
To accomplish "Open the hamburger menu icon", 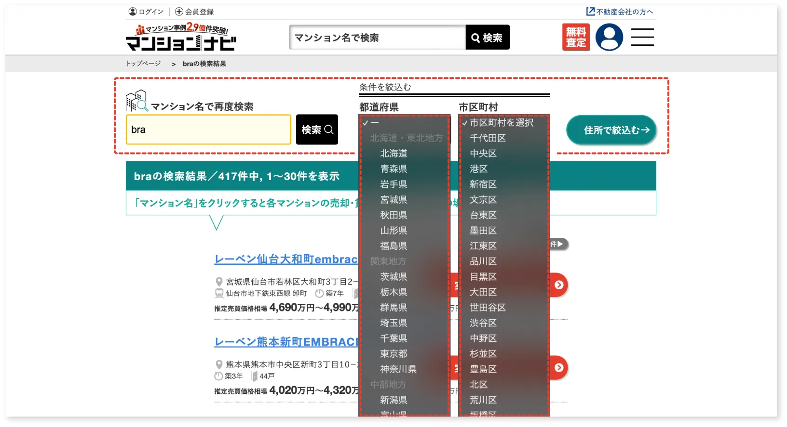I will 642,37.
